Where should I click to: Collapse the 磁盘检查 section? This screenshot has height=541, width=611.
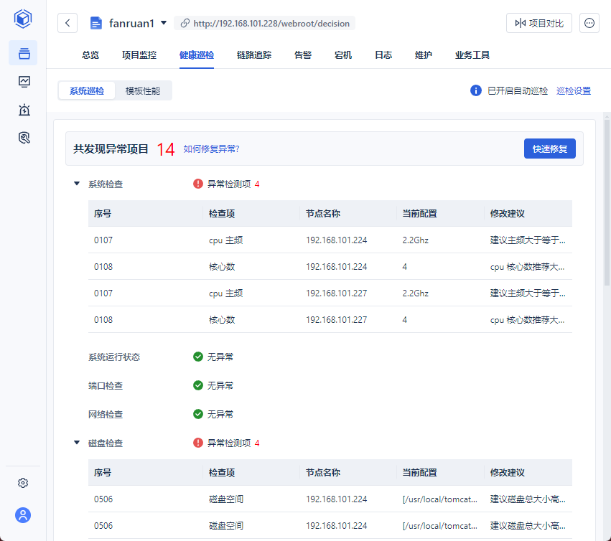pyautogui.click(x=77, y=443)
